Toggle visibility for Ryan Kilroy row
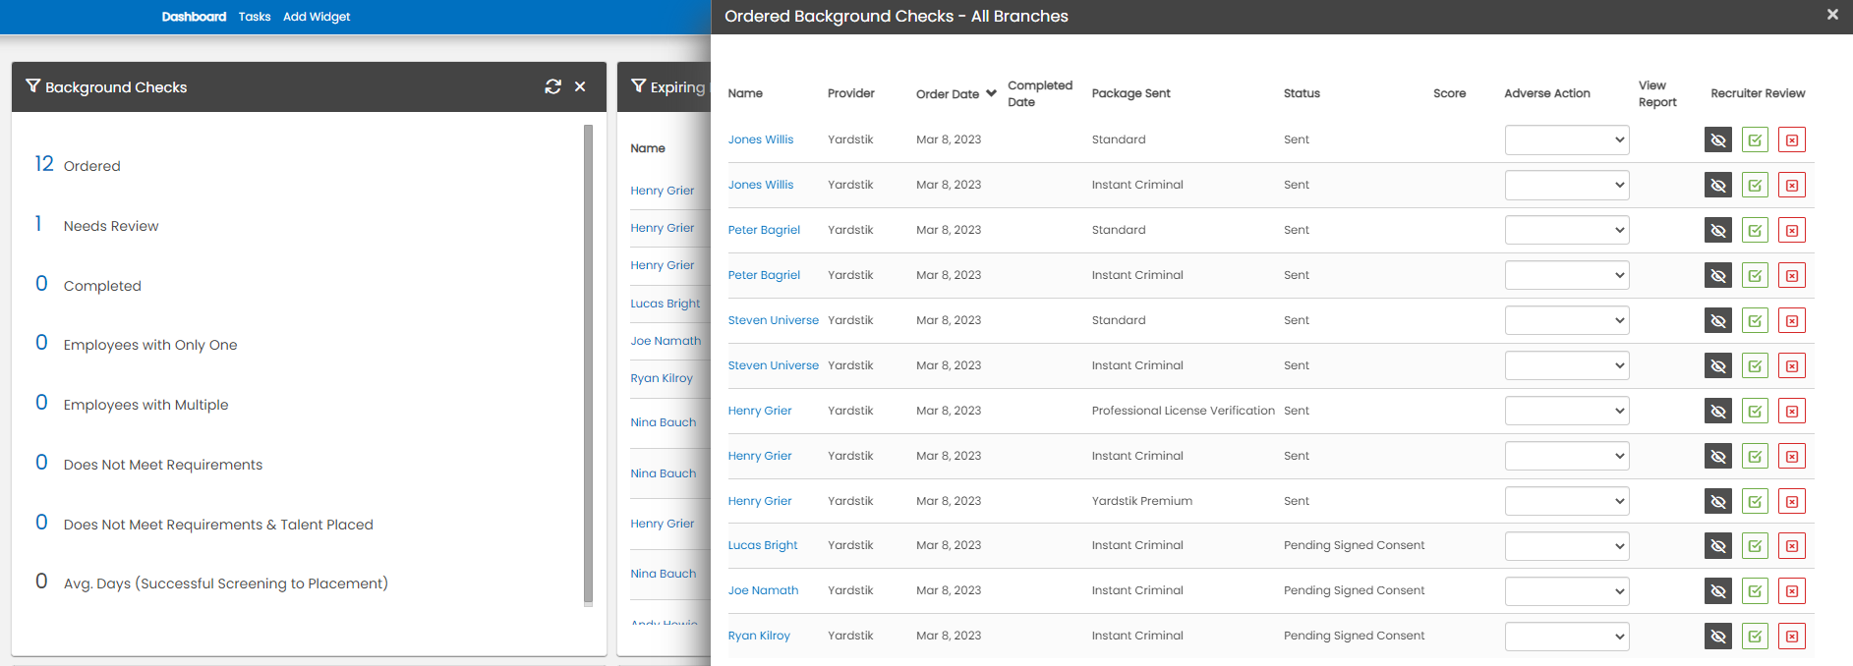The height and width of the screenshot is (666, 1853). coord(1718,637)
